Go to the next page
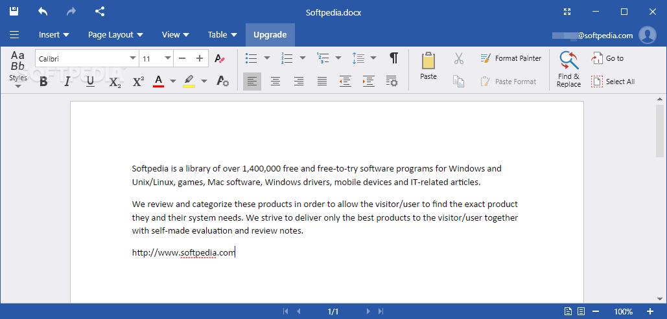This screenshot has width=667, height=319. click(x=368, y=311)
